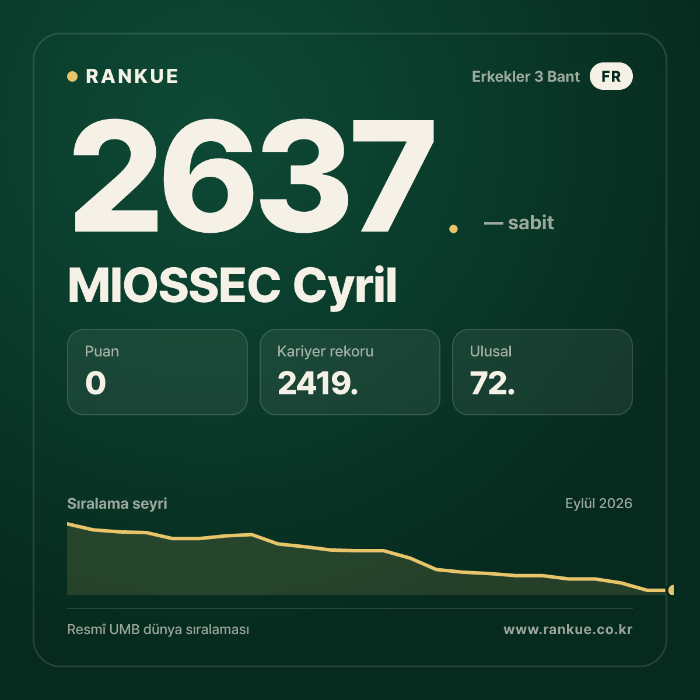Click the yellow dot beside RANKUE
Viewport: 700px width, 700px height.
pyautogui.click(x=72, y=76)
